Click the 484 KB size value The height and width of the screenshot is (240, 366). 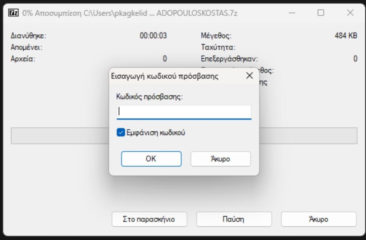coord(346,35)
